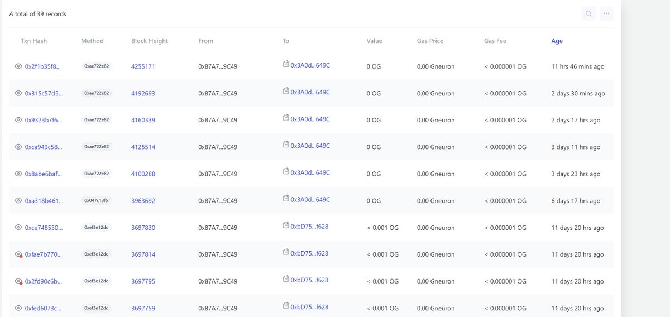
Task: Toggle the Age column header format
Action: pos(557,41)
